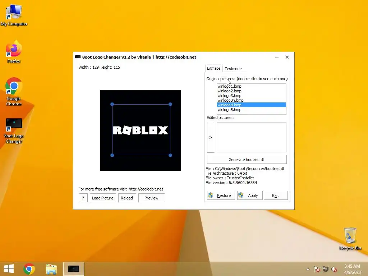Viewport: 368px width, 276px height.
Task: Select winlogo4.bmp in the list
Action: click(251, 105)
